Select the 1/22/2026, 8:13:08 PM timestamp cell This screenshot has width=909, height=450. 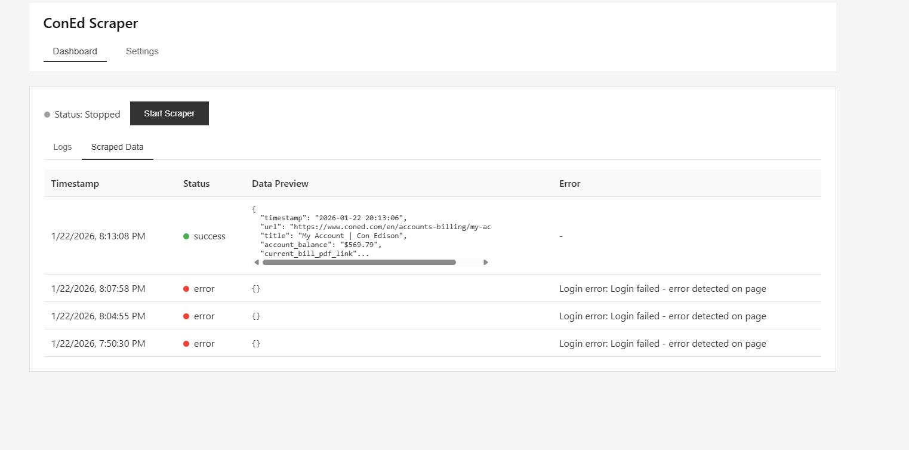click(x=98, y=236)
